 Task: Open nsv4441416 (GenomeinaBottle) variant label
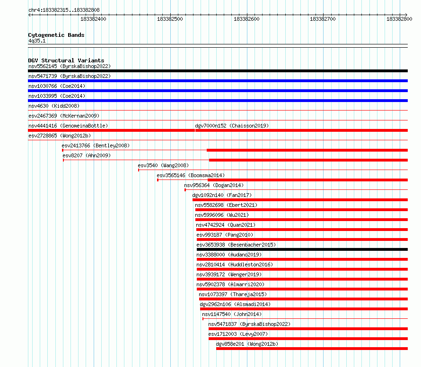(x=68, y=126)
